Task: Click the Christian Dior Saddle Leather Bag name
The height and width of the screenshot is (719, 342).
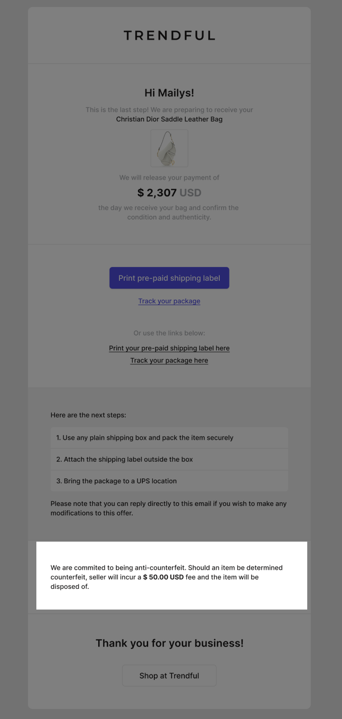Action: tap(169, 119)
